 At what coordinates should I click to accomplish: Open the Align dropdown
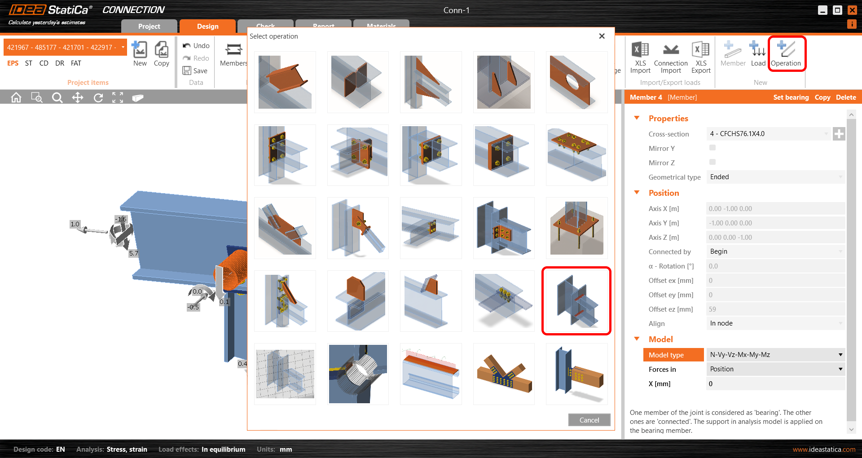tap(776, 323)
